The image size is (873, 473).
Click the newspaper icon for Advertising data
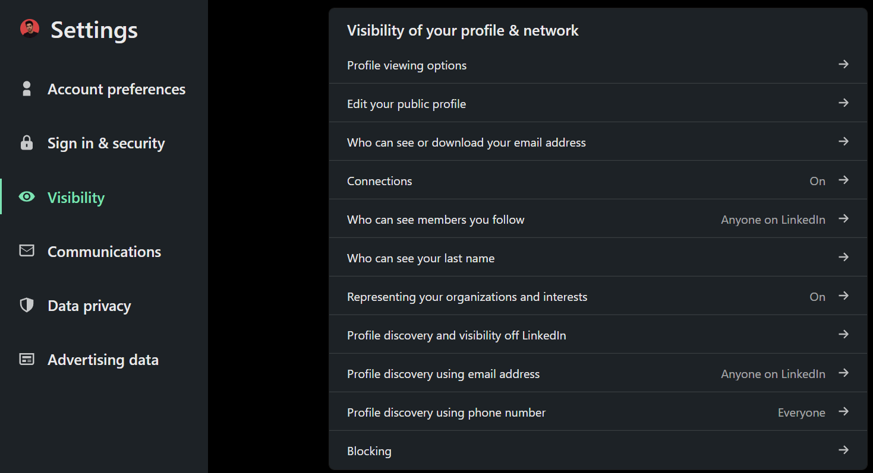(27, 360)
